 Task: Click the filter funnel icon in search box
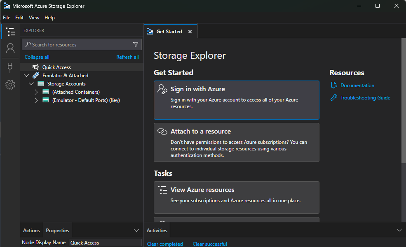pyautogui.click(x=136, y=44)
